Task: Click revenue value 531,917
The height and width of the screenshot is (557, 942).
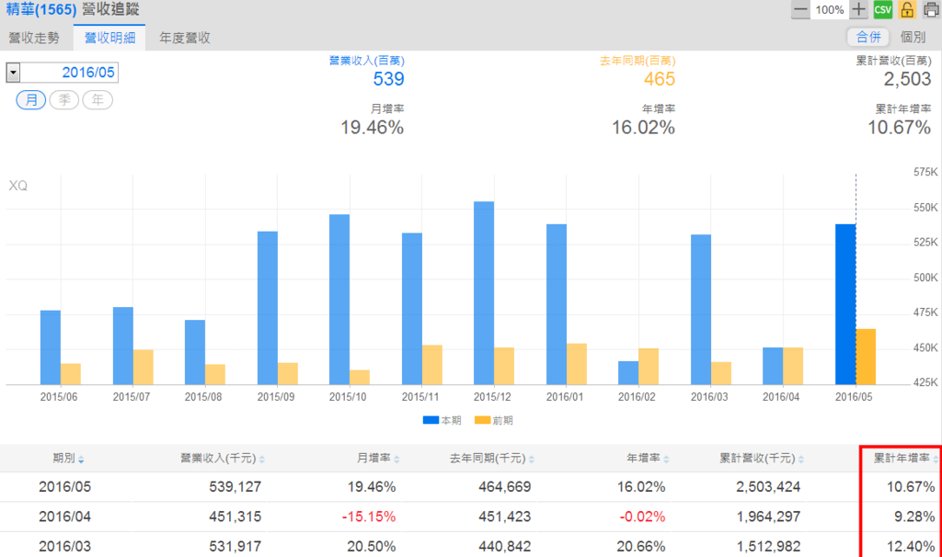Action: pyautogui.click(x=235, y=547)
